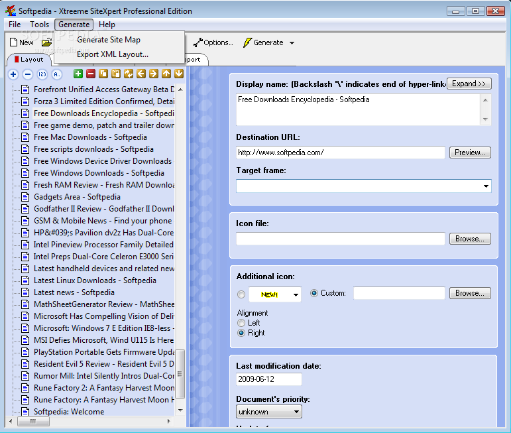
Task: Click the tree horizontal scroll-left arrow
Action: point(11,421)
